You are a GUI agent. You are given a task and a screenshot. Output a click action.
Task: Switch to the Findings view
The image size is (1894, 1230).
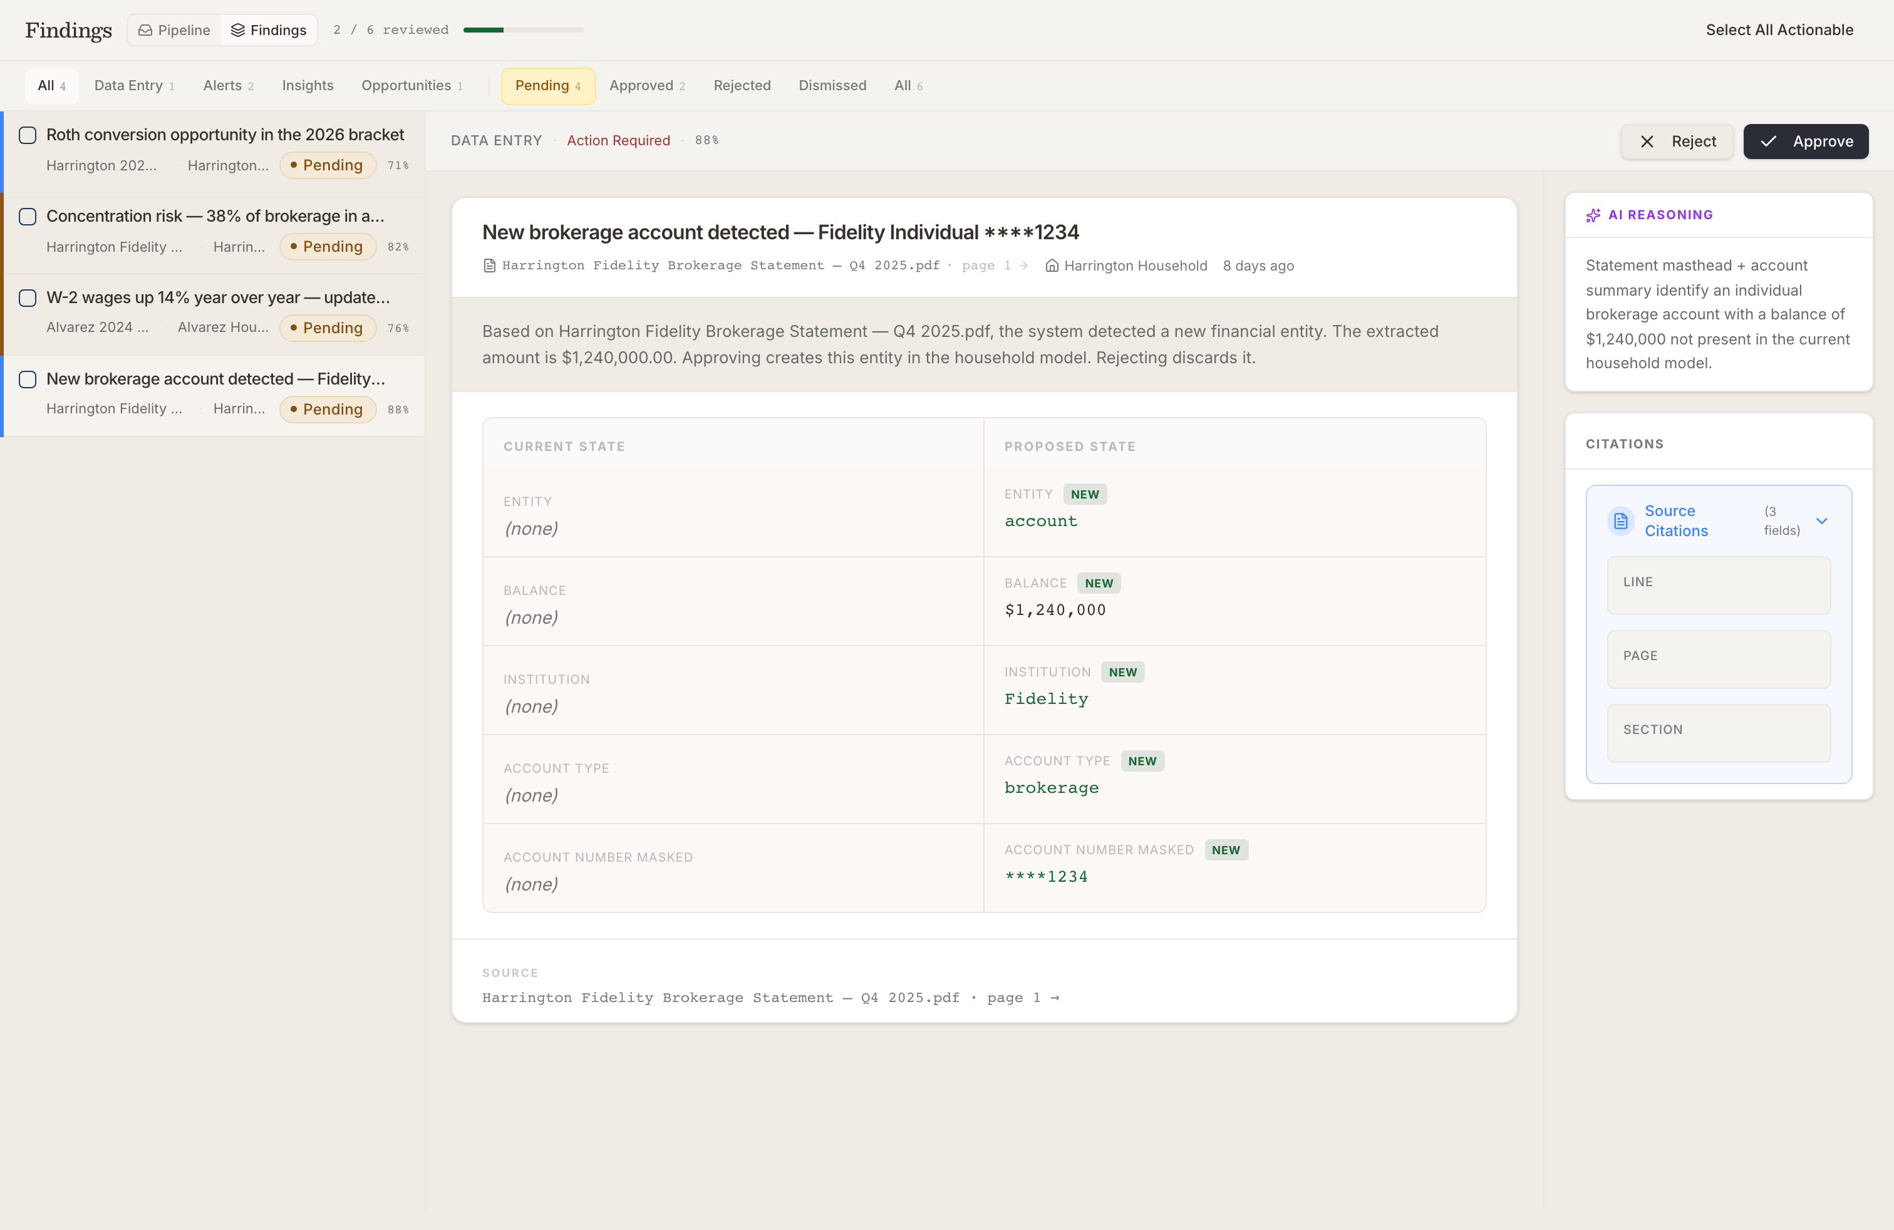tap(269, 30)
